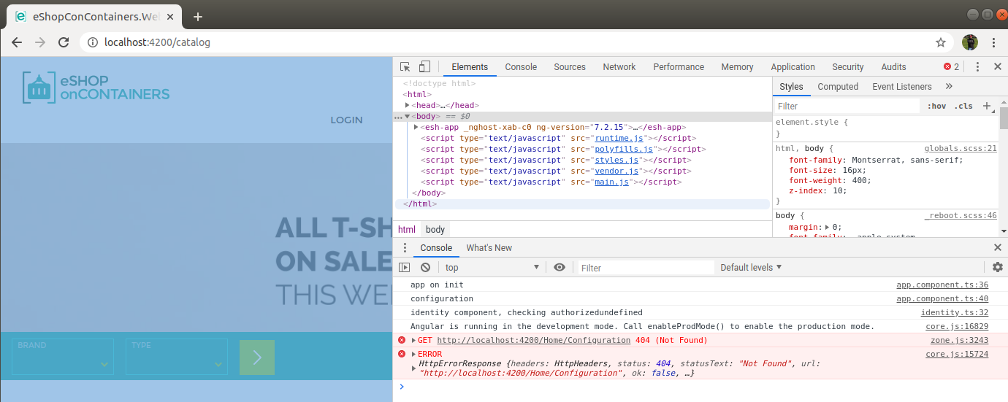Open console settings gear

pos(998,268)
